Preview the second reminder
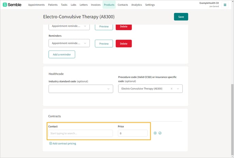This screenshot has width=234, height=158. pos(104,44)
